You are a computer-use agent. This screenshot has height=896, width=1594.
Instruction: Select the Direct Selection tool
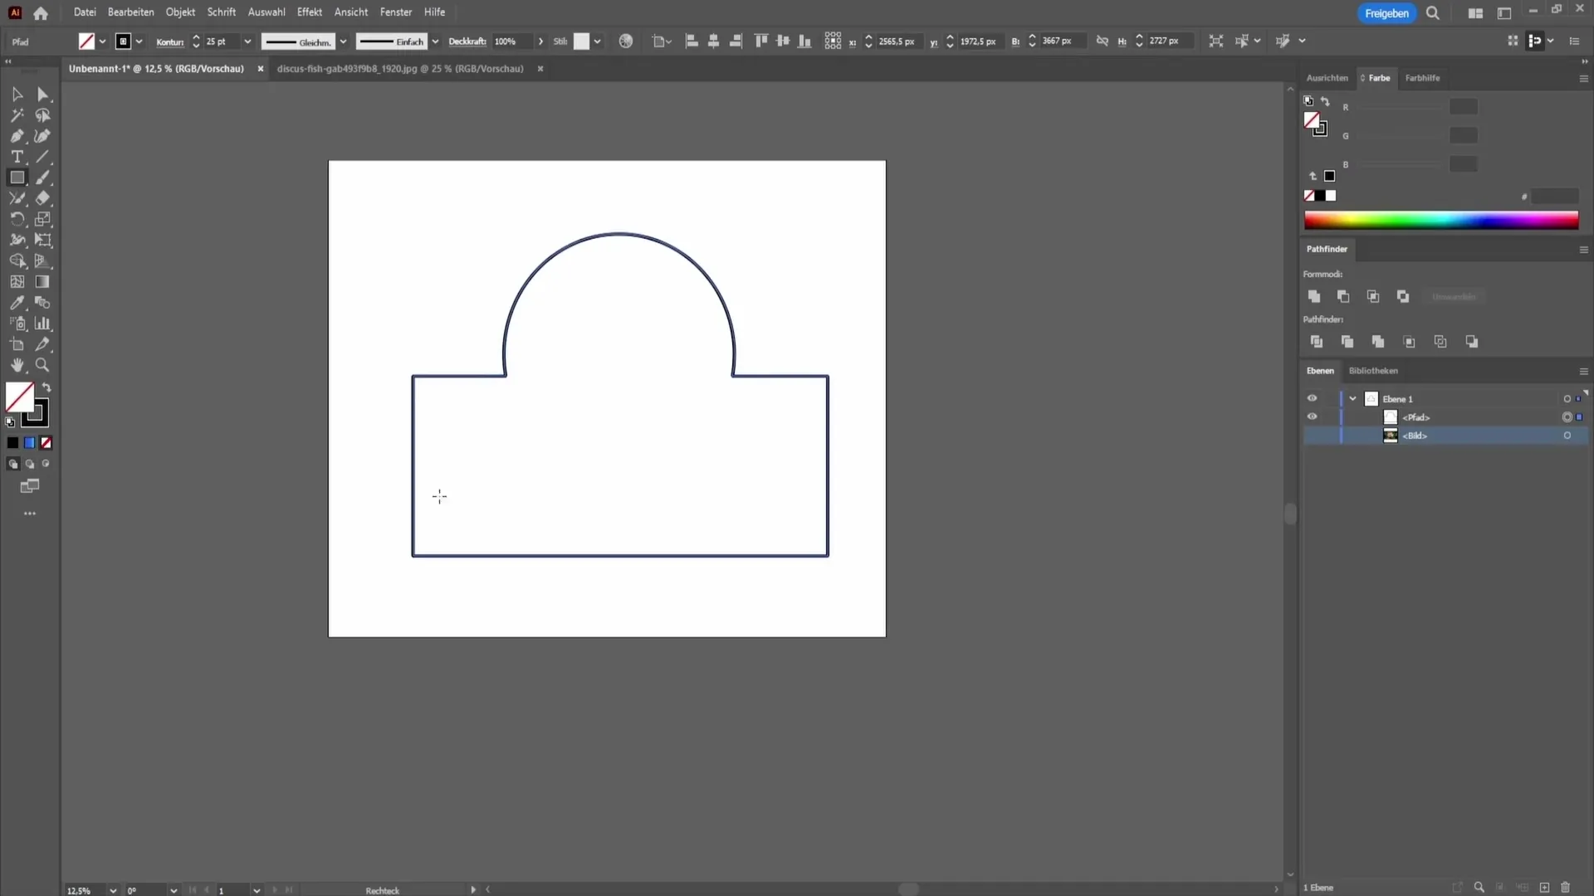pos(43,95)
